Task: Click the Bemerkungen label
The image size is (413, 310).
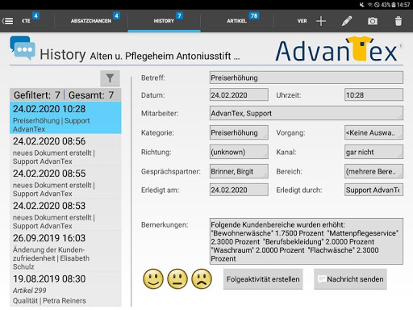Action: 165,225
